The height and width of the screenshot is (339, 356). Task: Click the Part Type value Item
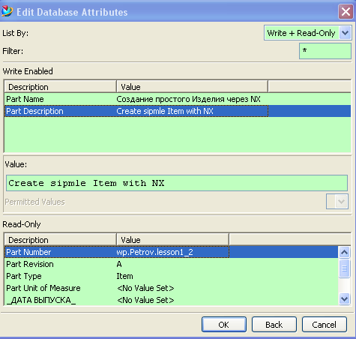point(124,276)
